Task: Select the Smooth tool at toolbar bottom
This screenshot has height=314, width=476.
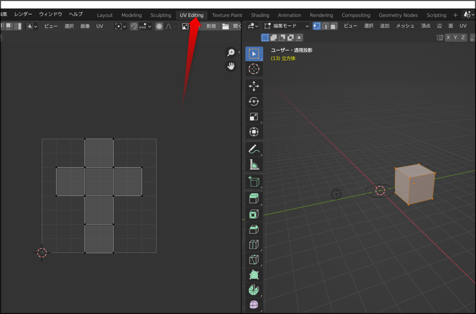Action: click(x=254, y=305)
